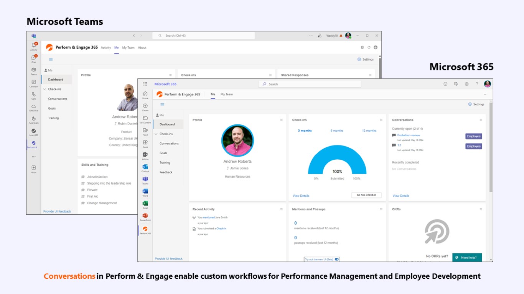Image resolution: width=524 pixels, height=294 pixels.
Task: Open Calendar in the Teams left rail
Action: coord(34,83)
